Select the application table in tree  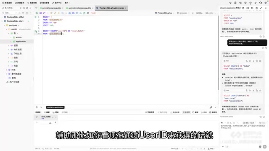[x=21, y=42]
